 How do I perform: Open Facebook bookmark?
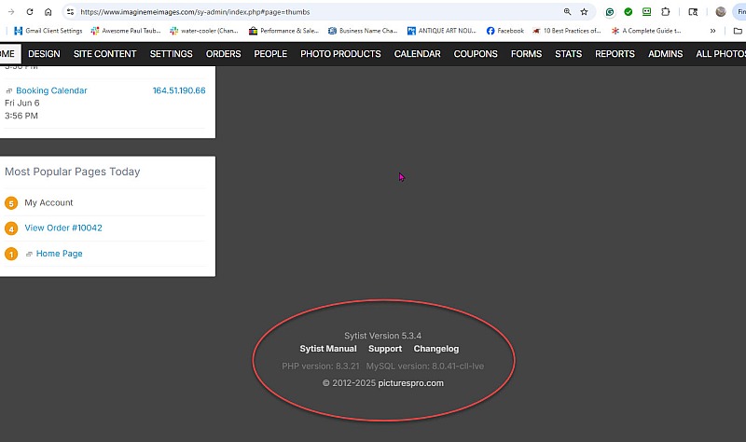click(504, 31)
